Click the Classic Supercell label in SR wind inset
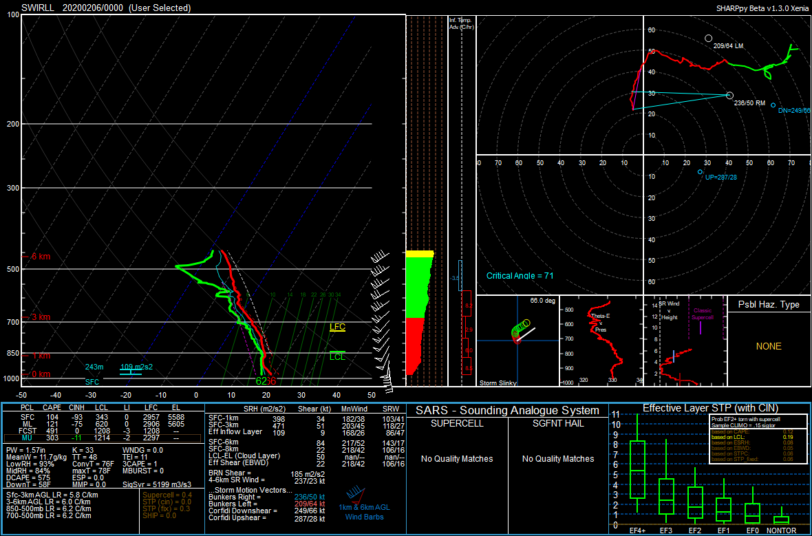 [x=703, y=314]
